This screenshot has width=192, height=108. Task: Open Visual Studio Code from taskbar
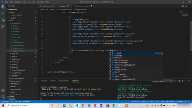(77, 105)
